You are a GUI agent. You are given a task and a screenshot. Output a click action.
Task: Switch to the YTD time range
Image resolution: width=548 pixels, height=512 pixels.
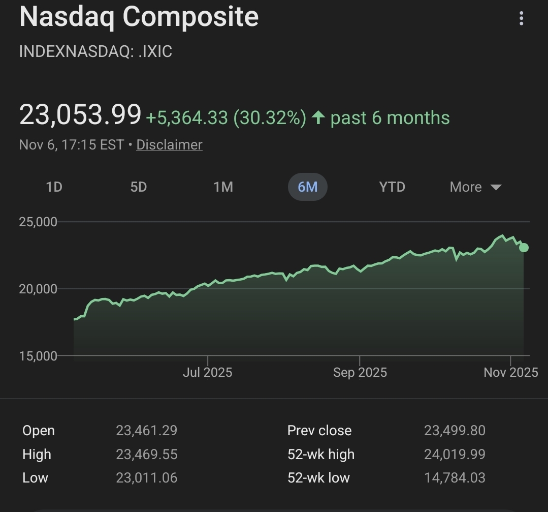[392, 187]
